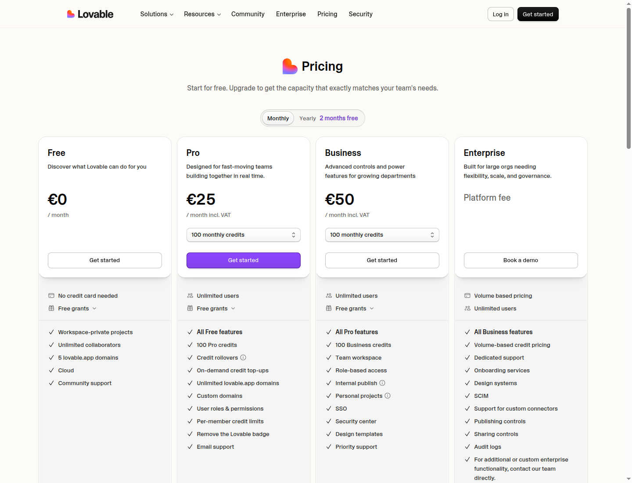Click the large heart icon beside Pricing heading
The height and width of the screenshot is (483, 632).
click(x=290, y=66)
